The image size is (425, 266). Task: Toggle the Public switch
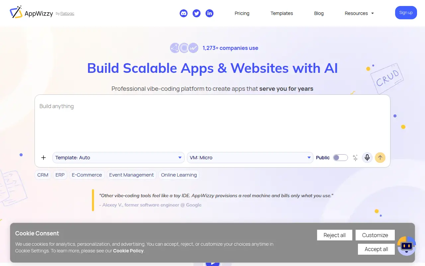[340, 158]
